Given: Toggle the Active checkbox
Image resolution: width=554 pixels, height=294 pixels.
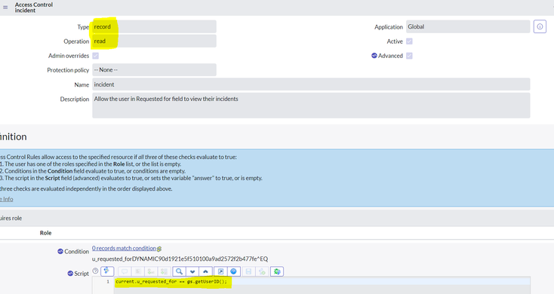Looking at the screenshot, I should coord(409,41).
